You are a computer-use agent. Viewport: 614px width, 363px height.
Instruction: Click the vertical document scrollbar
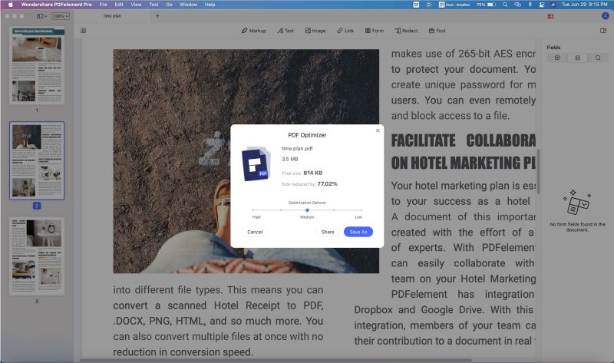point(539,171)
